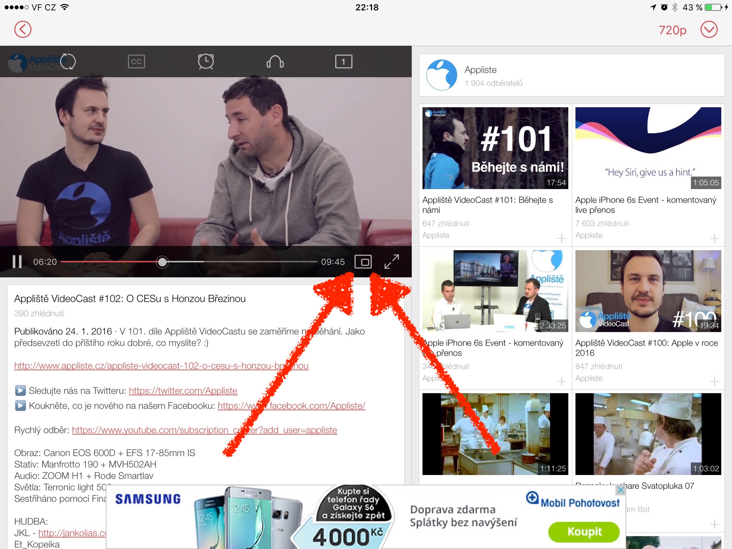Image resolution: width=732 pixels, height=549 pixels.
Task: Tap the red back arrow button
Action: tap(23, 29)
